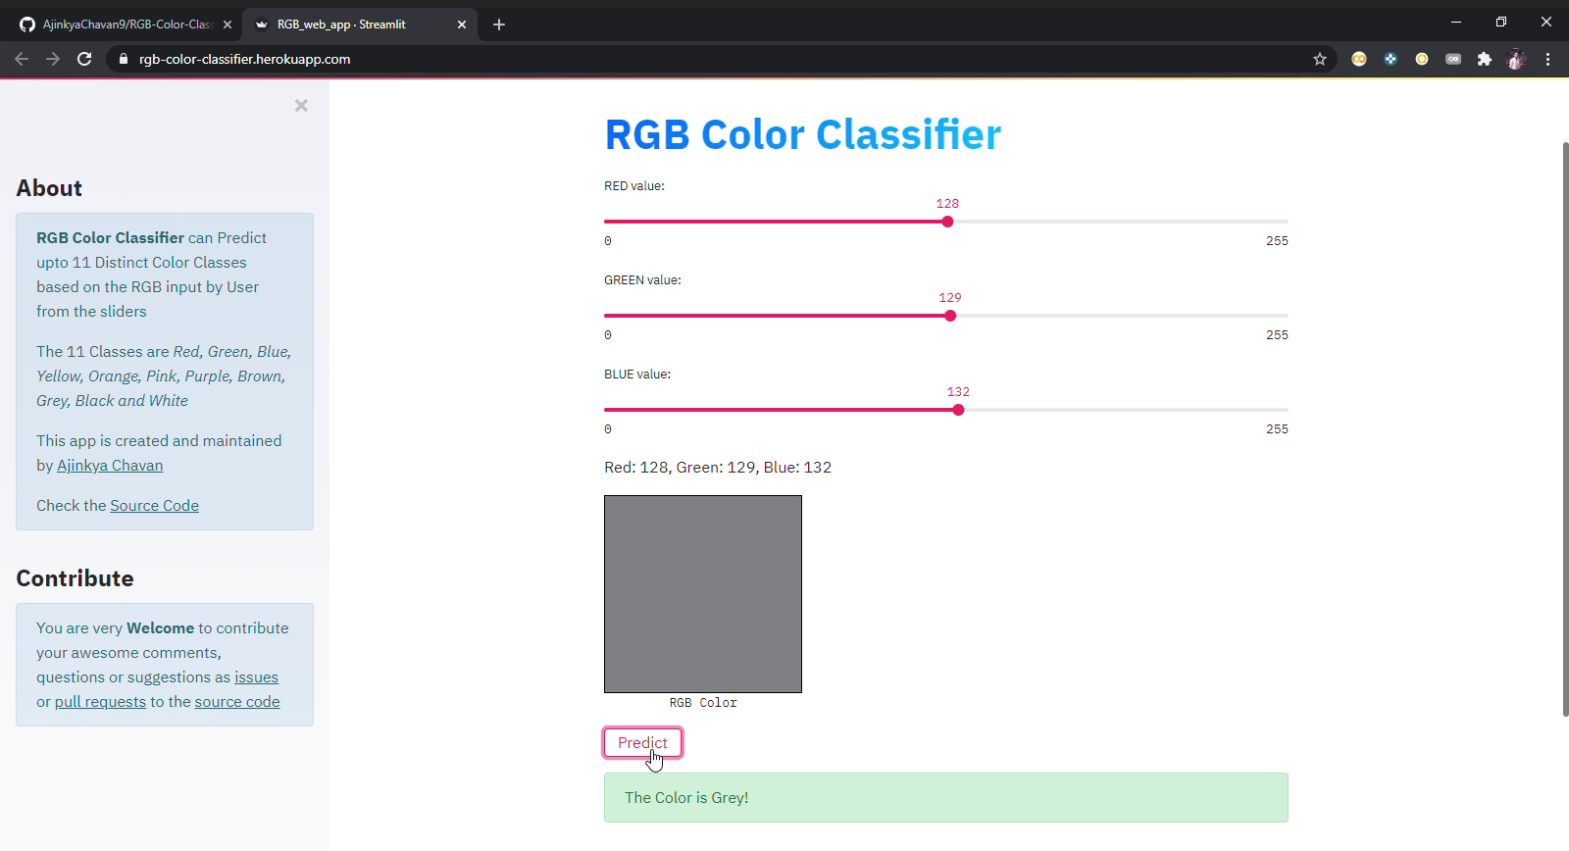The height and width of the screenshot is (851, 1569).
Task: Click the 'RED value:' label
Action: tap(634, 186)
